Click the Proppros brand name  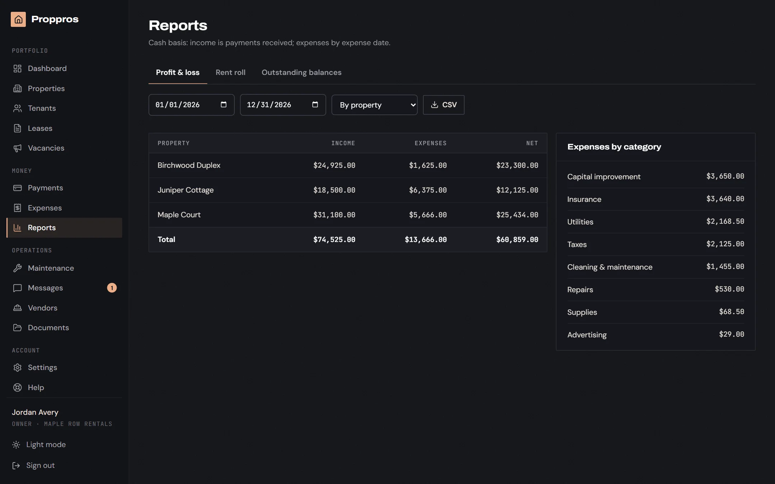tap(55, 19)
